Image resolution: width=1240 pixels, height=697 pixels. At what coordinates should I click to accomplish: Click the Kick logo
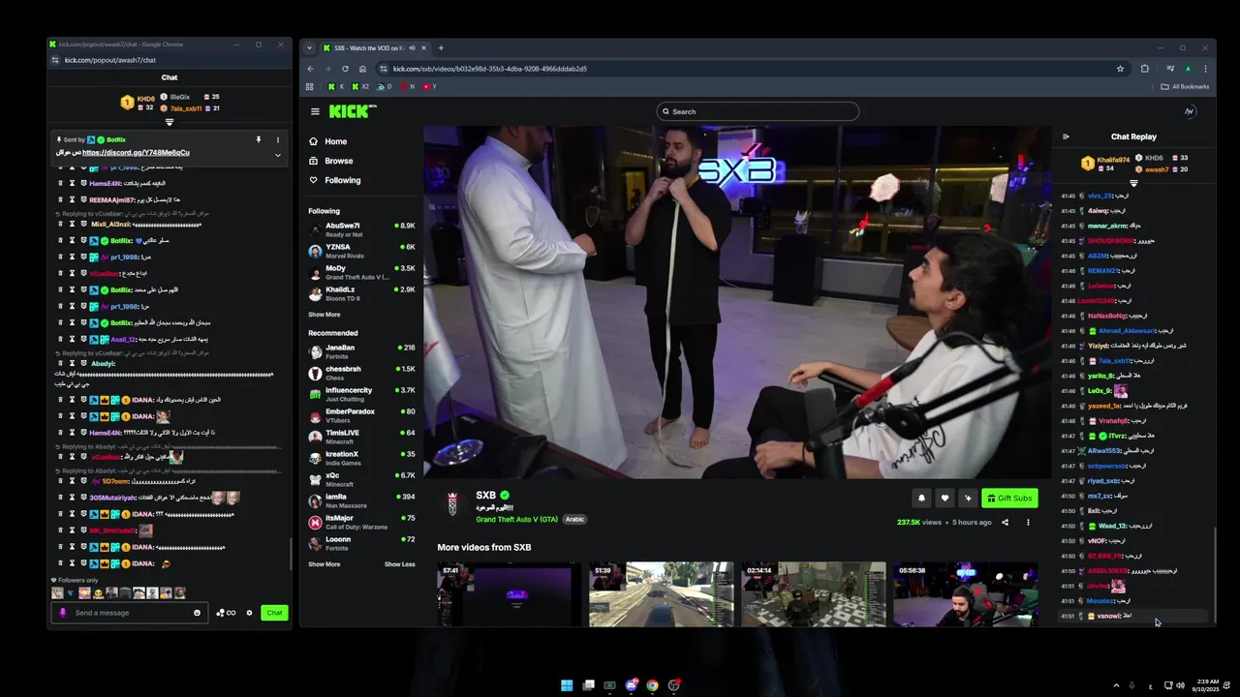[351, 111]
